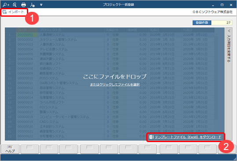Select the EDIシステム project name
The image size is (237, 161).
click(x=48, y=107)
